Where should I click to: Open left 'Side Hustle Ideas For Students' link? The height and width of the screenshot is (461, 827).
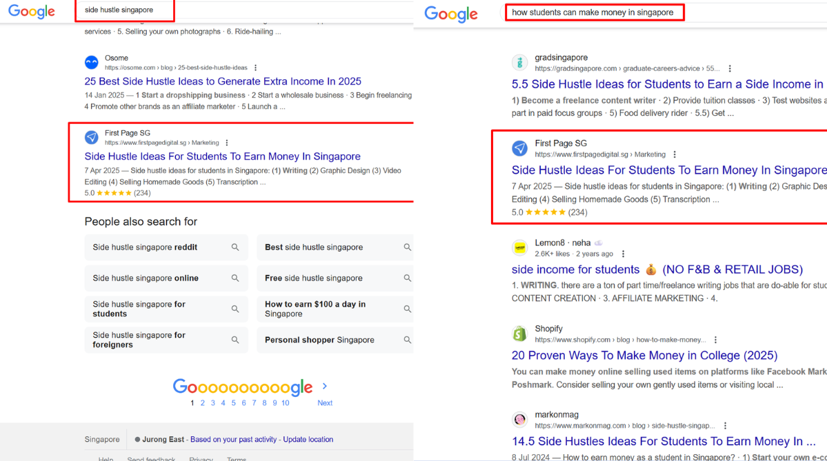222,156
